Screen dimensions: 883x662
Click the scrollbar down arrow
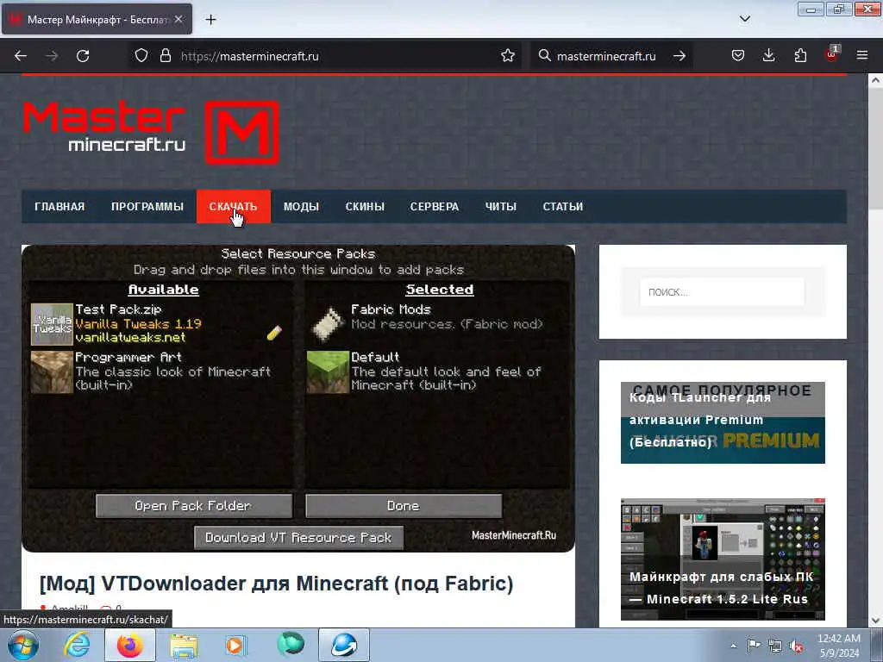(x=875, y=621)
